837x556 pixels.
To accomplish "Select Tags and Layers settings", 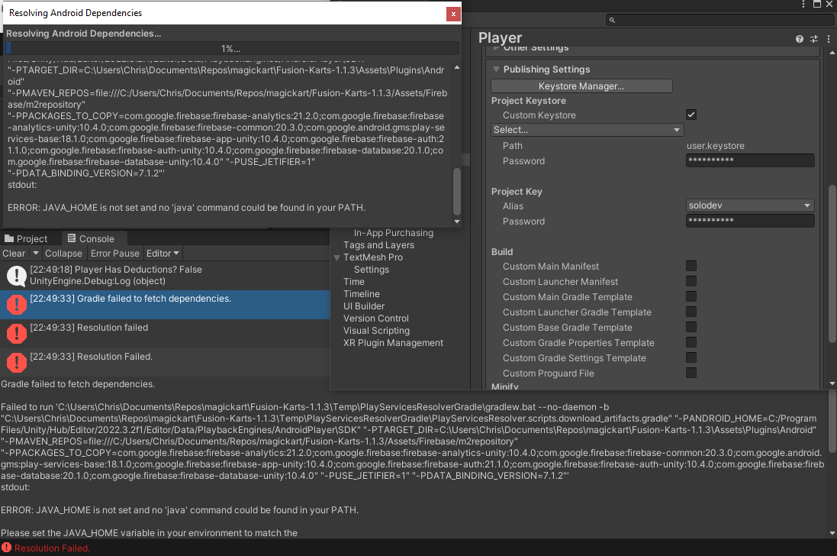I will pos(378,245).
